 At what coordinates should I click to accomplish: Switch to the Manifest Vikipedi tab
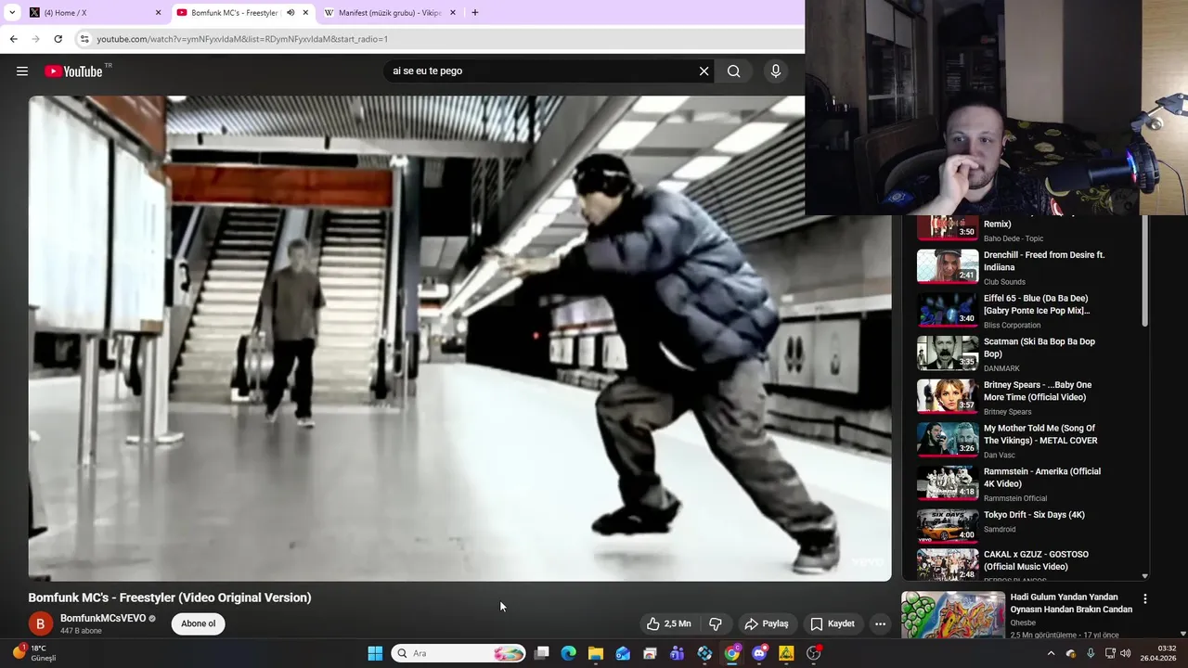pyautogui.click(x=388, y=13)
